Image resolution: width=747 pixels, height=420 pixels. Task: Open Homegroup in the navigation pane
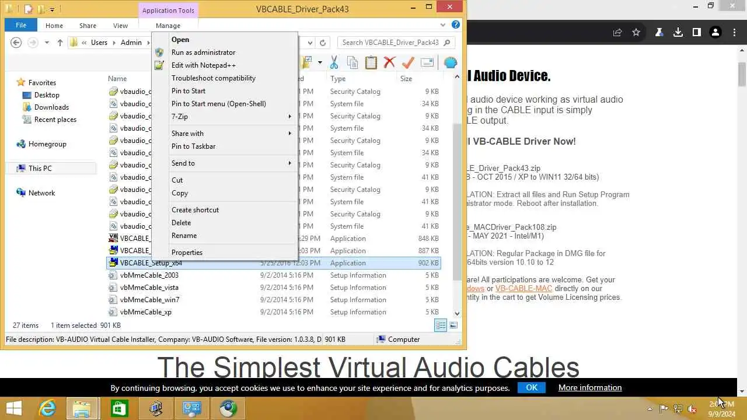47,144
